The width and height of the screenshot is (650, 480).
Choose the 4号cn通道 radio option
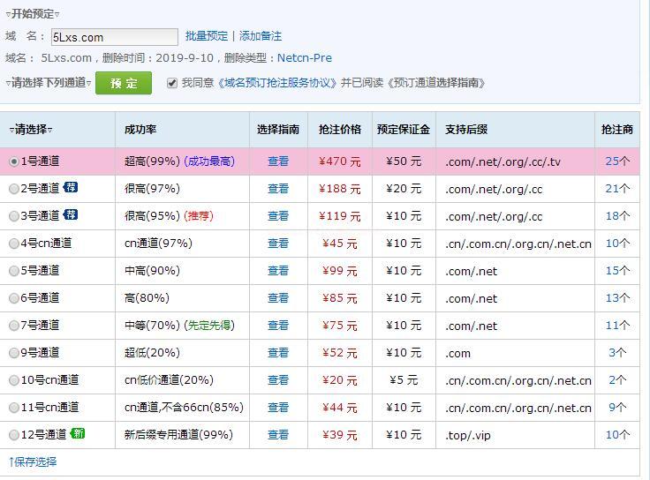pos(13,244)
